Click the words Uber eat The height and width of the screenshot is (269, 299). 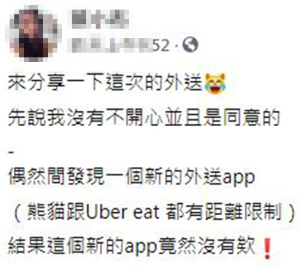(123, 212)
